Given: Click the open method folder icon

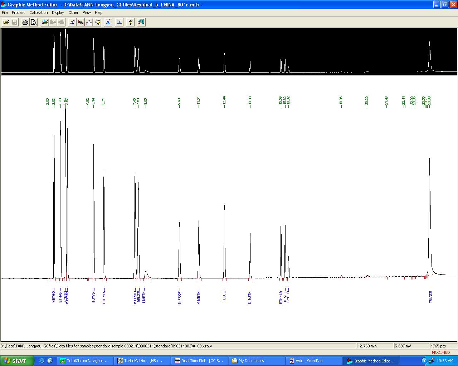Looking at the screenshot, I should 6,22.
